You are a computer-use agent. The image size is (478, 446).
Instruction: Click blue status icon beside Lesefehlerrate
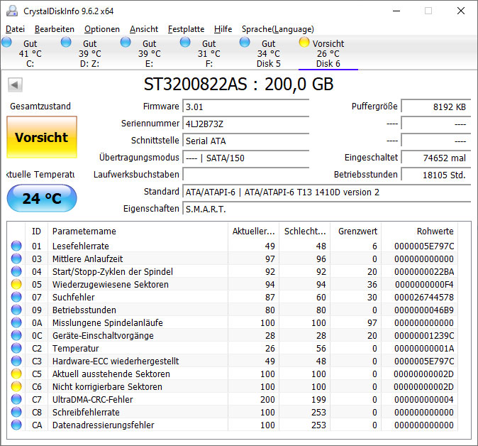coord(16,246)
